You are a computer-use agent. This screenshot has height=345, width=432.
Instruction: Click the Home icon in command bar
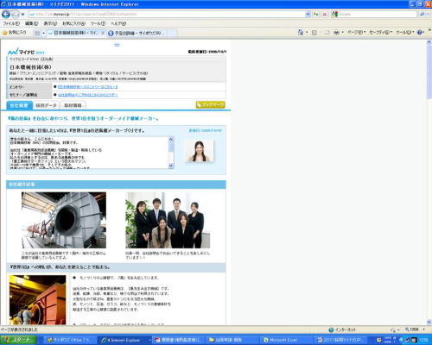coord(301,33)
